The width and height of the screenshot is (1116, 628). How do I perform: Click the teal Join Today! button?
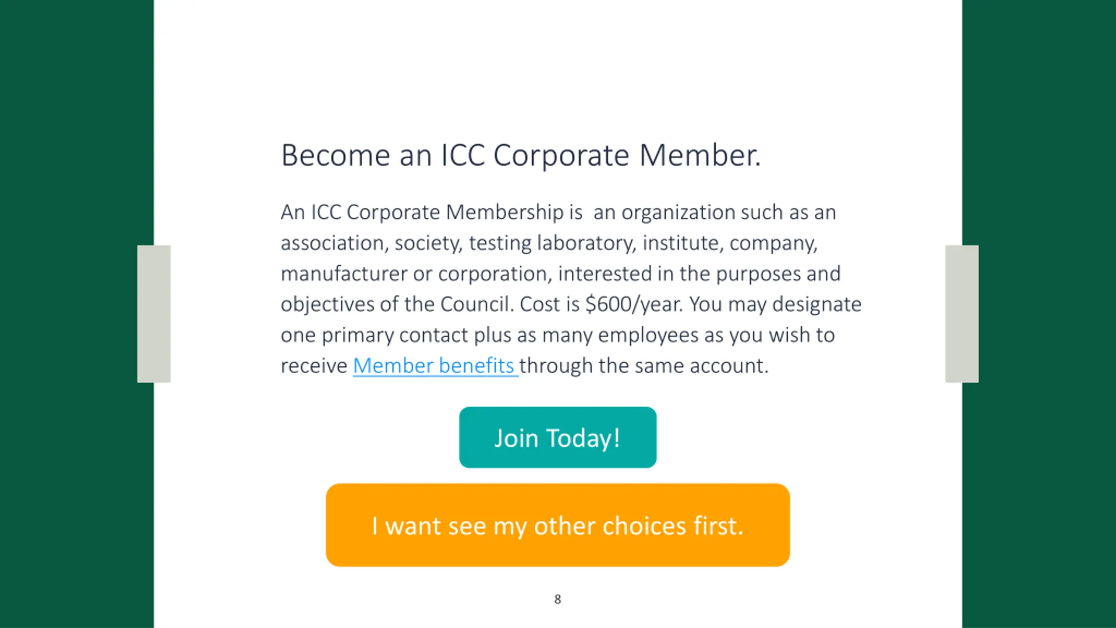(558, 437)
